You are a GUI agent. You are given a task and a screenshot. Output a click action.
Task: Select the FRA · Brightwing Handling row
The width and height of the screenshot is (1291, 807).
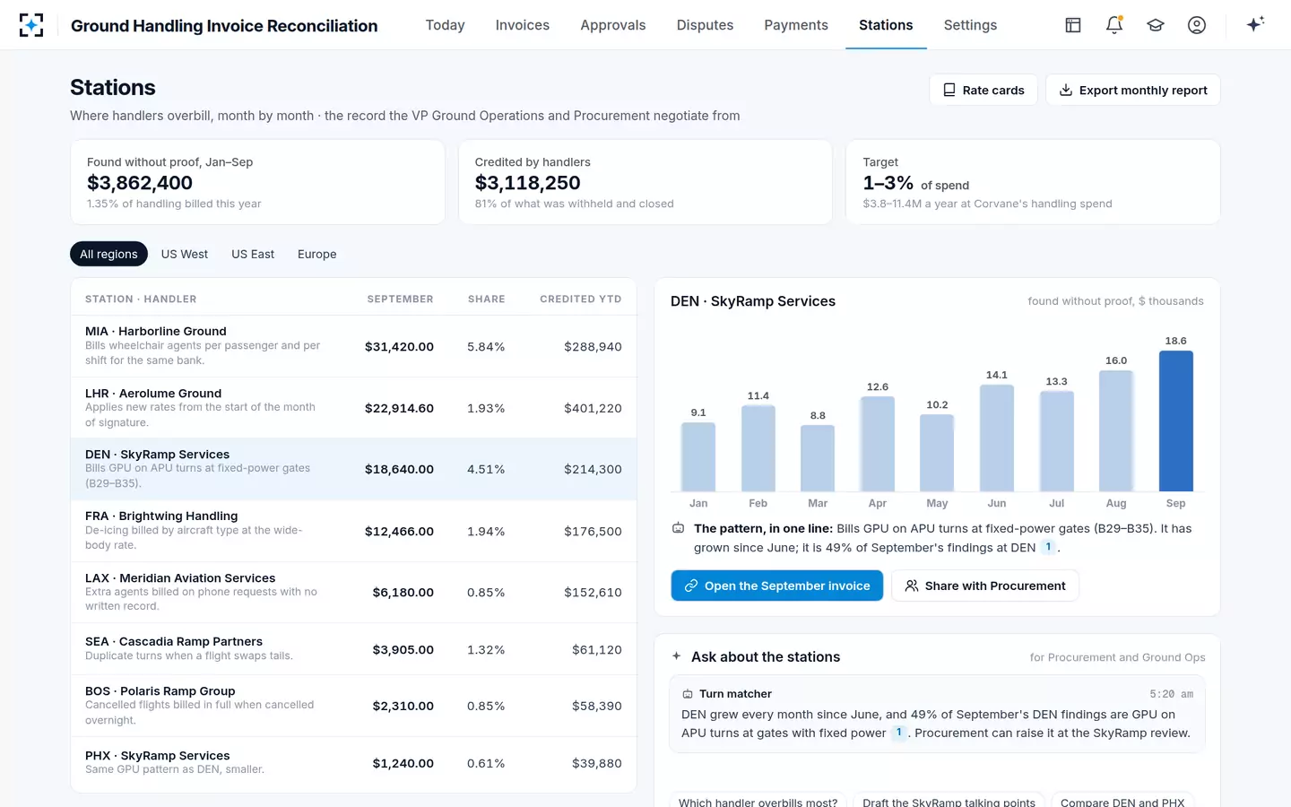[x=353, y=531]
